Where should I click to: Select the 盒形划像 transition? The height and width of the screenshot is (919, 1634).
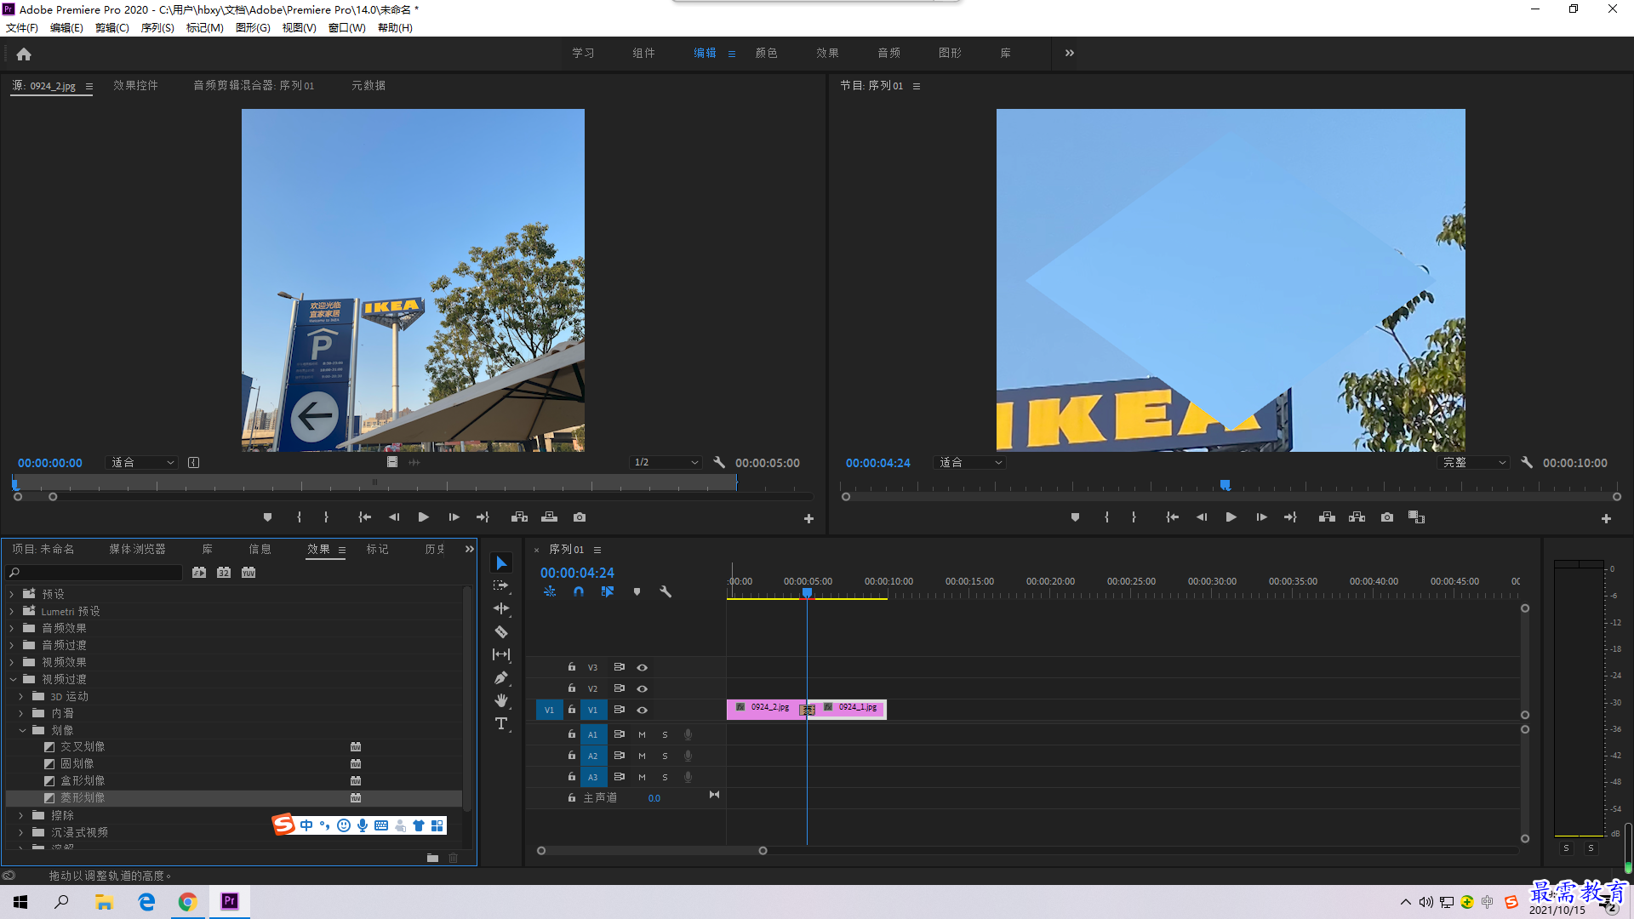[x=83, y=781]
